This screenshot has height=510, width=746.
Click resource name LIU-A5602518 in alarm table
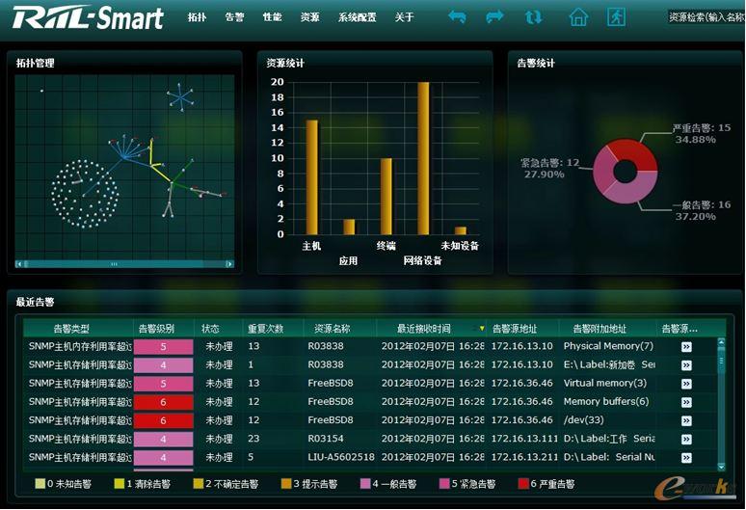(339, 457)
